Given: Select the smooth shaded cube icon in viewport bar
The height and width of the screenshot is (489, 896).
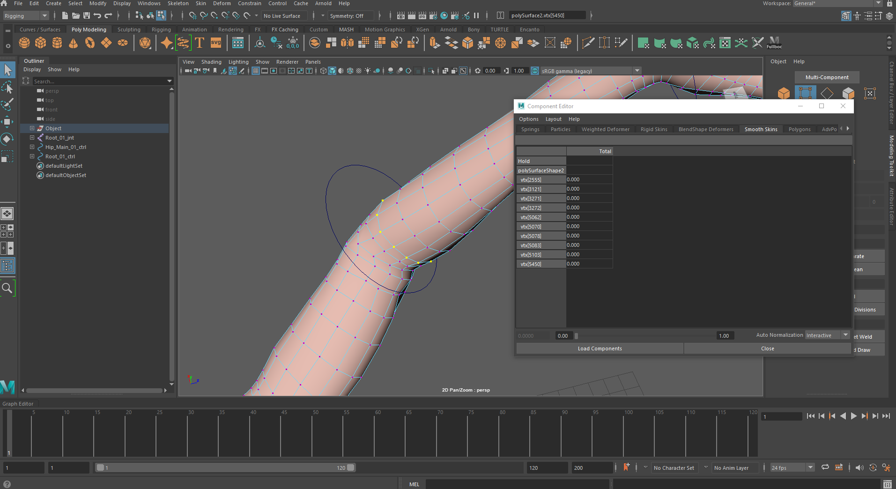Looking at the screenshot, I should (333, 71).
